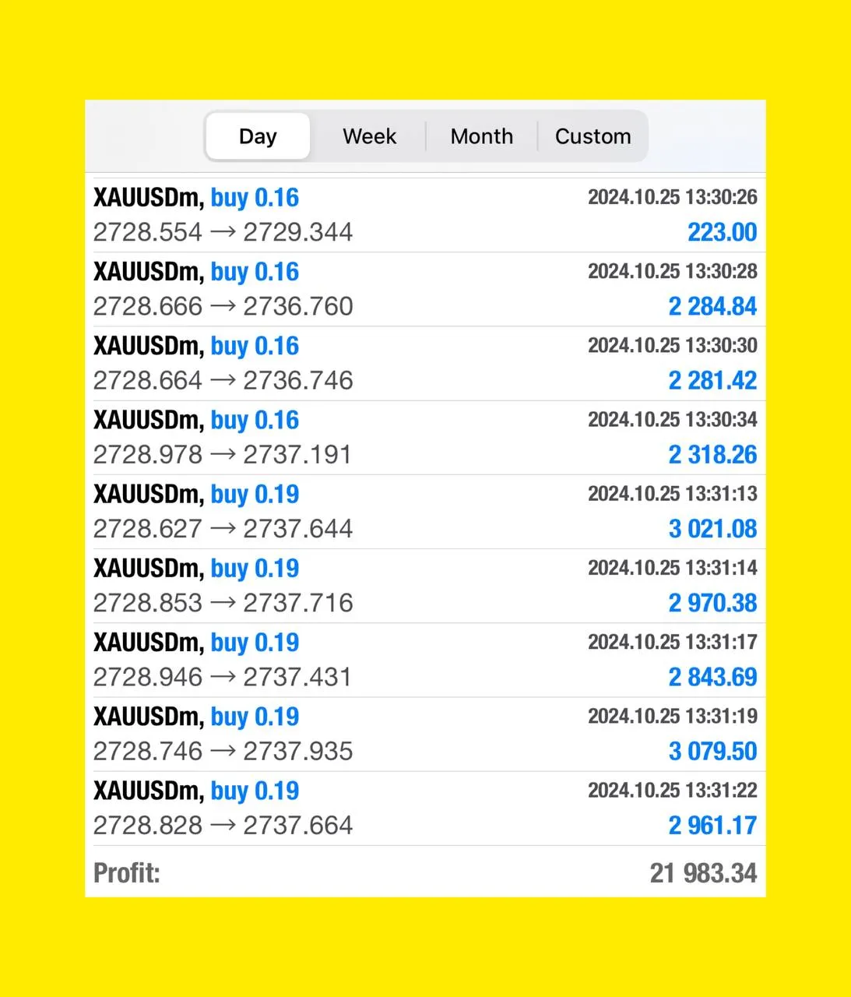Tap the trade with profit 2 281.42

425,363
